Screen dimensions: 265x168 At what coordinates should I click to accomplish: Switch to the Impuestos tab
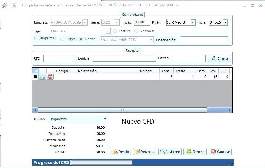(x=59, y=119)
